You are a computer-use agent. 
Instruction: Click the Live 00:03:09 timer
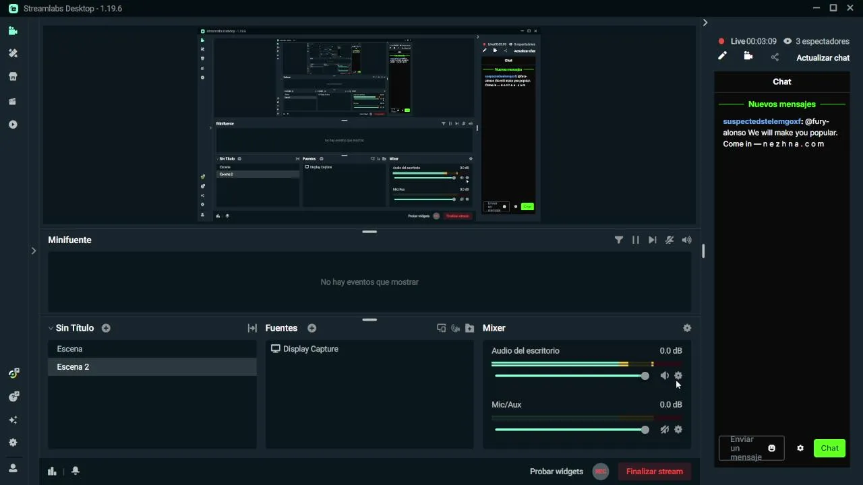click(747, 41)
